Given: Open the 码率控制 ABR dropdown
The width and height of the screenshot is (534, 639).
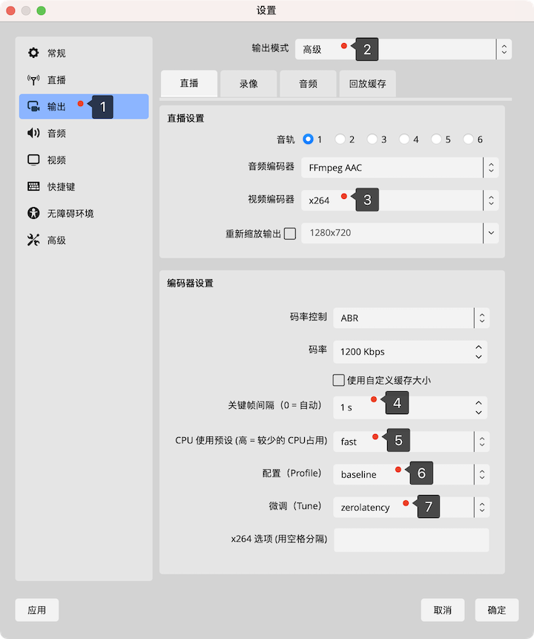Looking at the screenshot, I should click(411, 318).
